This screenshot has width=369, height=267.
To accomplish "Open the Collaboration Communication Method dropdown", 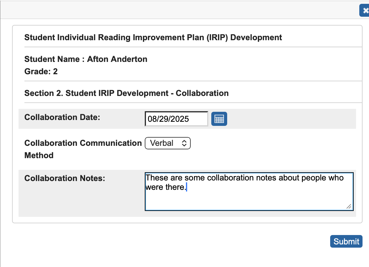I will (167, 143).
